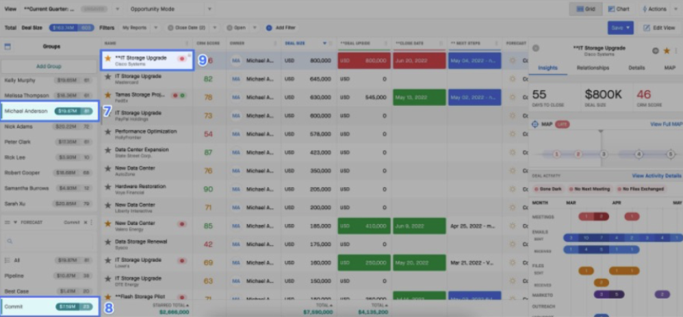The image size is (683, 317).
Task: Open the Actions dropdown arrow
Action: point(675,9)
